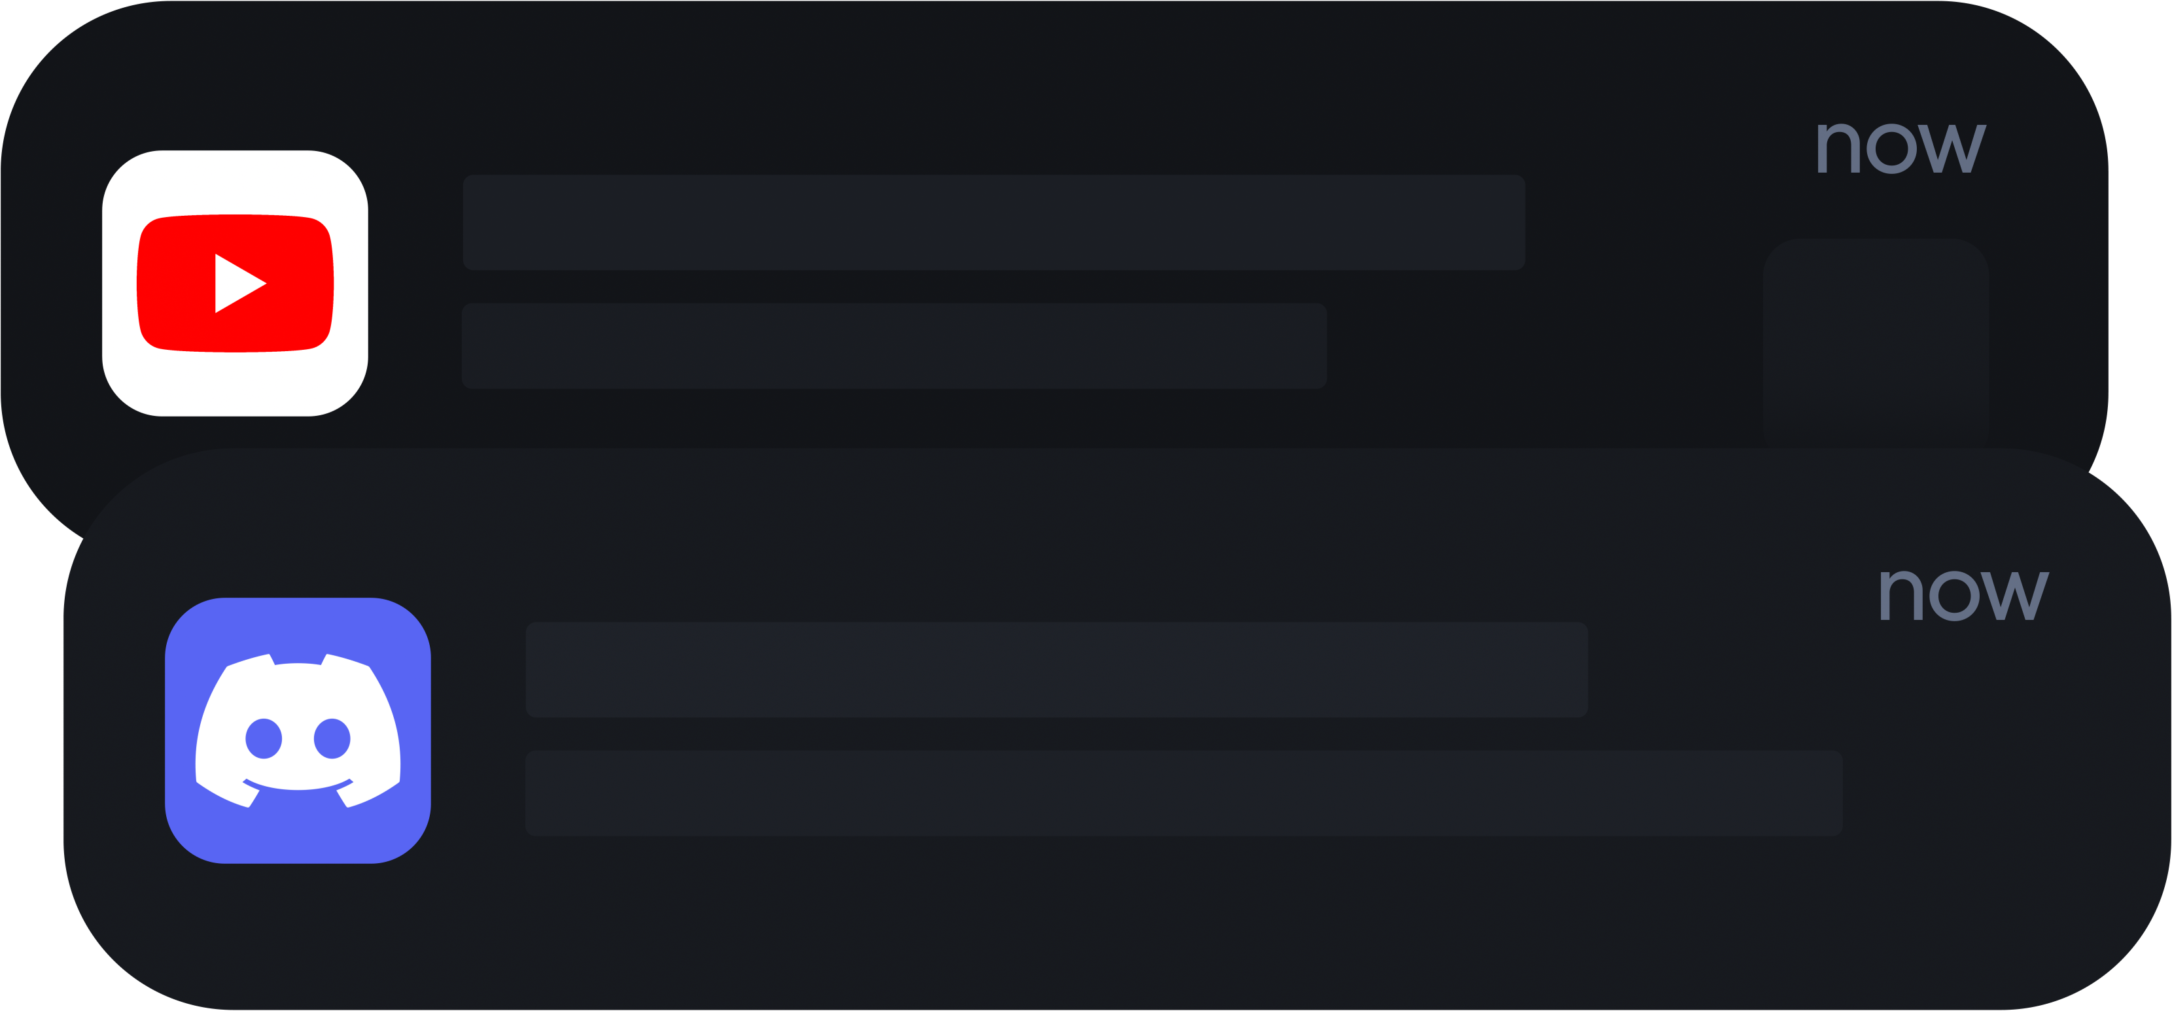Click the "now" timestamp on YouTube notification

point(1900,147)
